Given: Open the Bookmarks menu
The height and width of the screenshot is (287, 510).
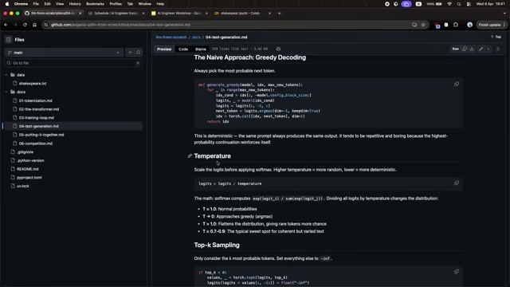Looking at the screenshot, I should (95, 4).
